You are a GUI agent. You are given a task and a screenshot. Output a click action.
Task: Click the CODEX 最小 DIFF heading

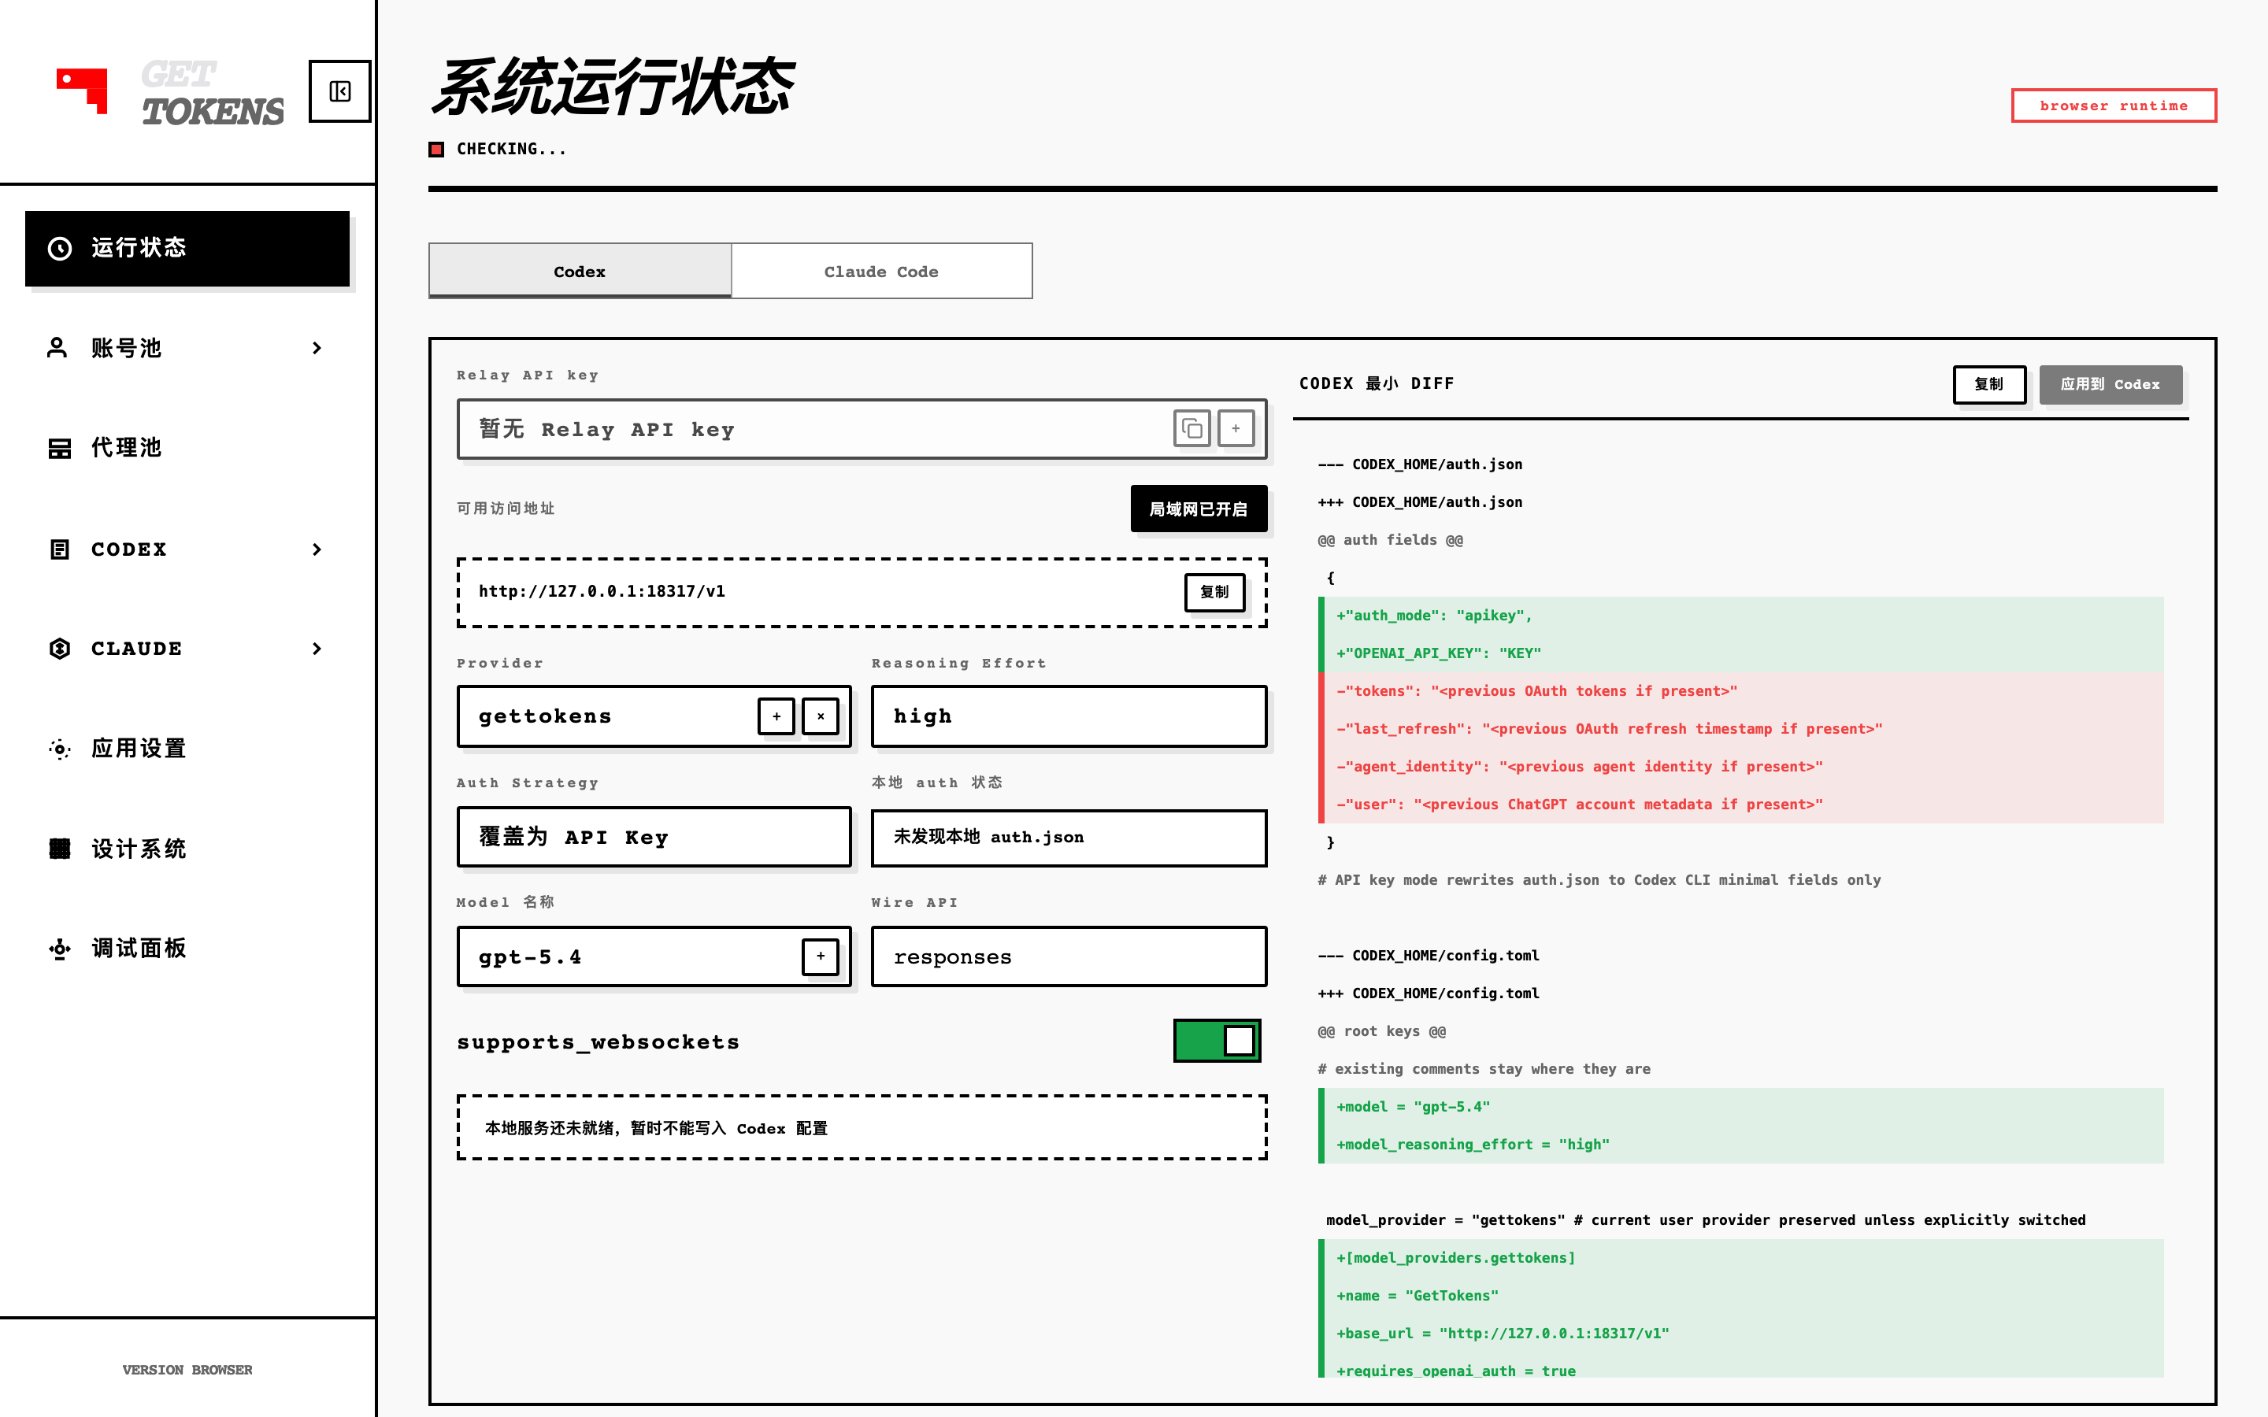(1377, 383)
